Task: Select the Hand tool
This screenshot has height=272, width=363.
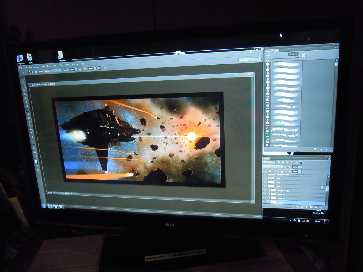Action: [35, 153]
